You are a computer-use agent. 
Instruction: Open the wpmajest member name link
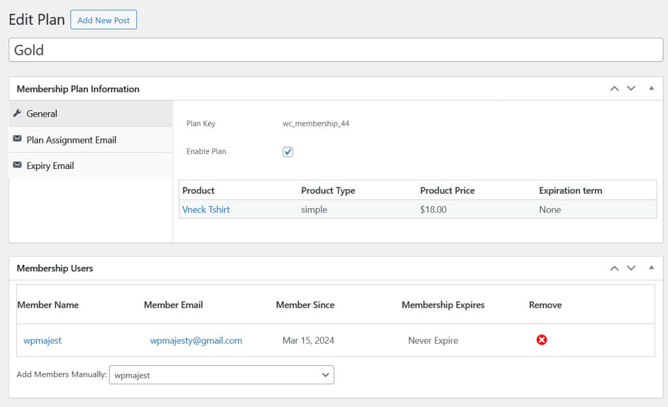click(x=42, y=340)
